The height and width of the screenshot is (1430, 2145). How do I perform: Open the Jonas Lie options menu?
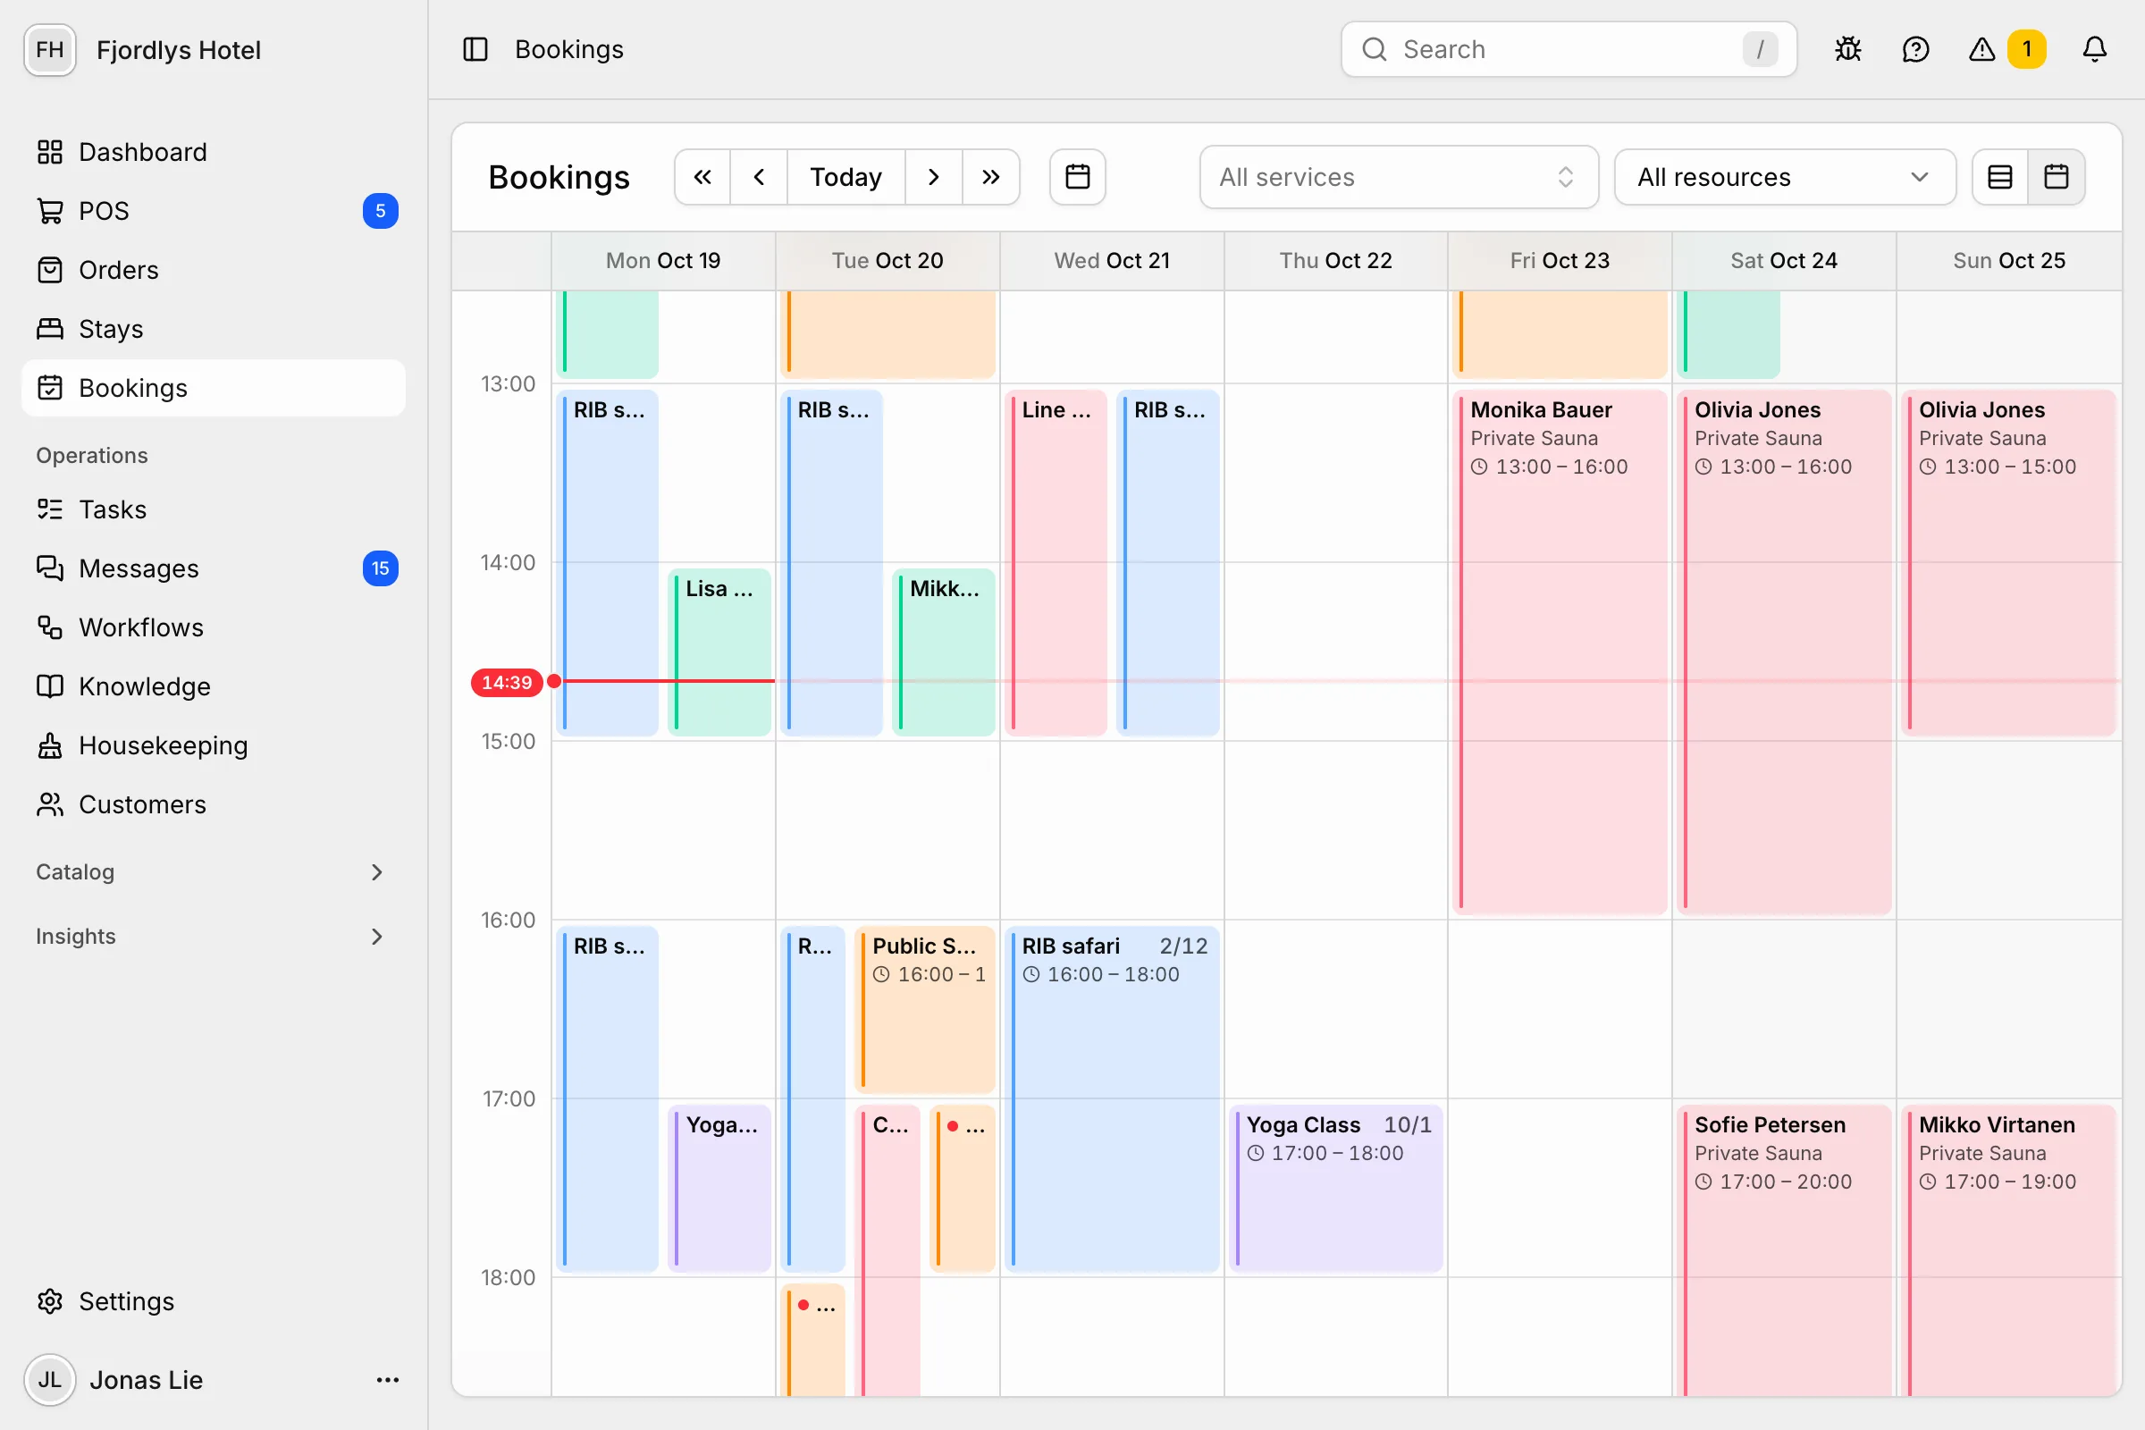388,1380
